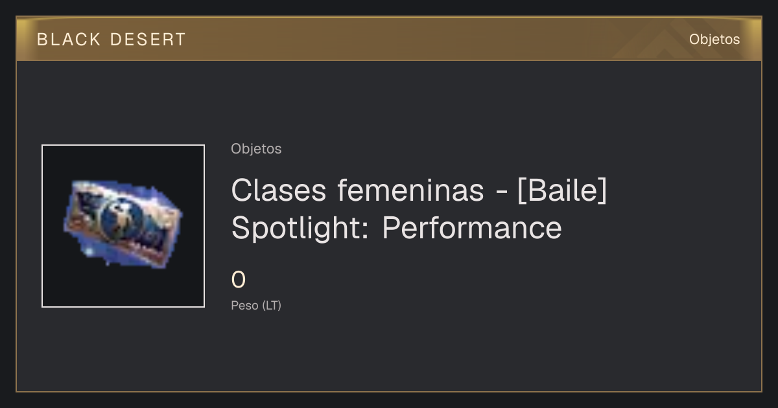Click the weight value 0

[239, 280]
